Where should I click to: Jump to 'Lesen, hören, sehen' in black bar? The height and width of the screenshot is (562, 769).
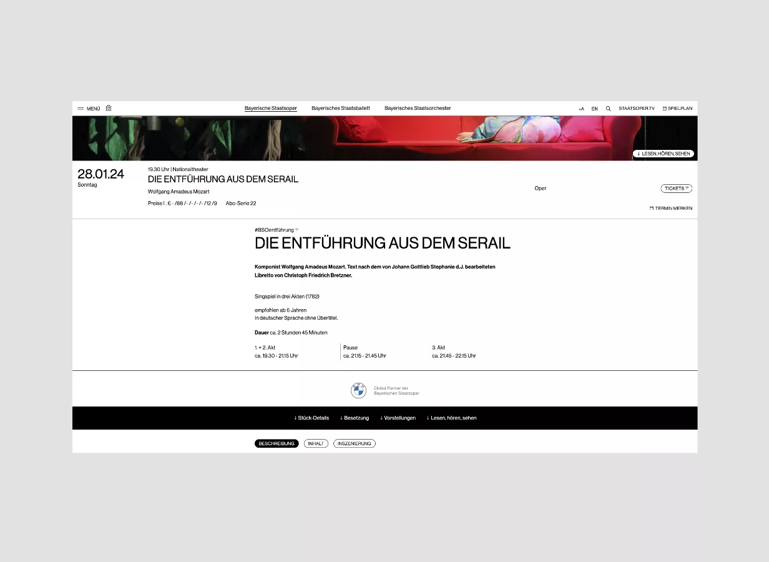[451, 418]
